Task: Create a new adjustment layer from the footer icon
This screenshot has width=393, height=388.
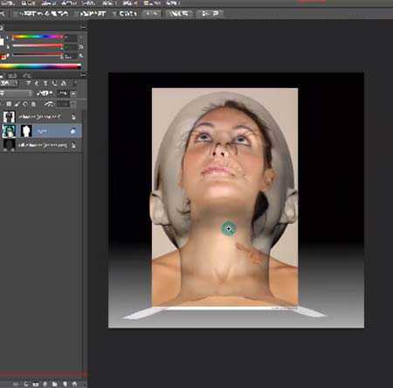Action: [45, 385]
